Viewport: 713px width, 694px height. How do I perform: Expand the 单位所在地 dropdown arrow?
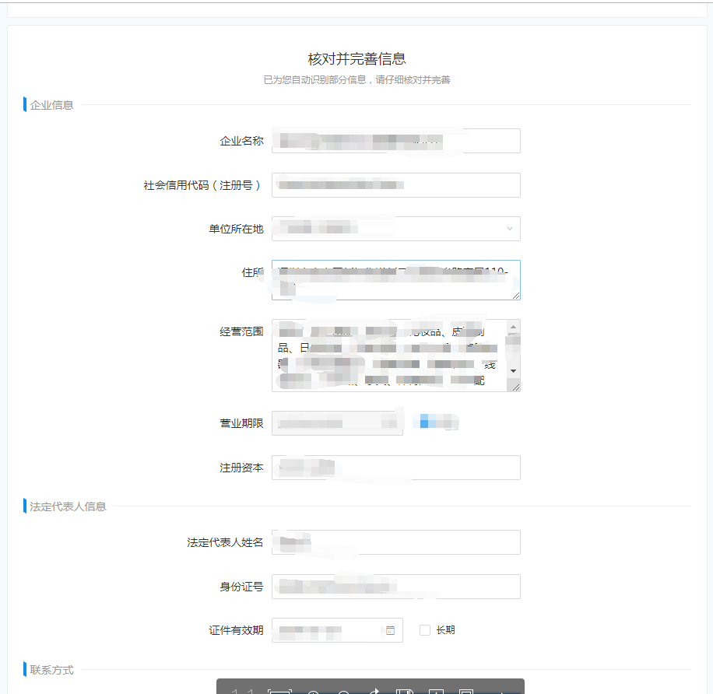(x=510, y=229)
